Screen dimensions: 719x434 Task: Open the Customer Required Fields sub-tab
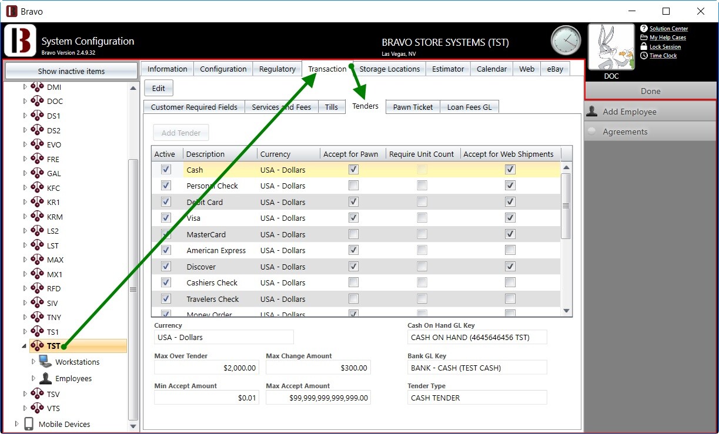195,107
